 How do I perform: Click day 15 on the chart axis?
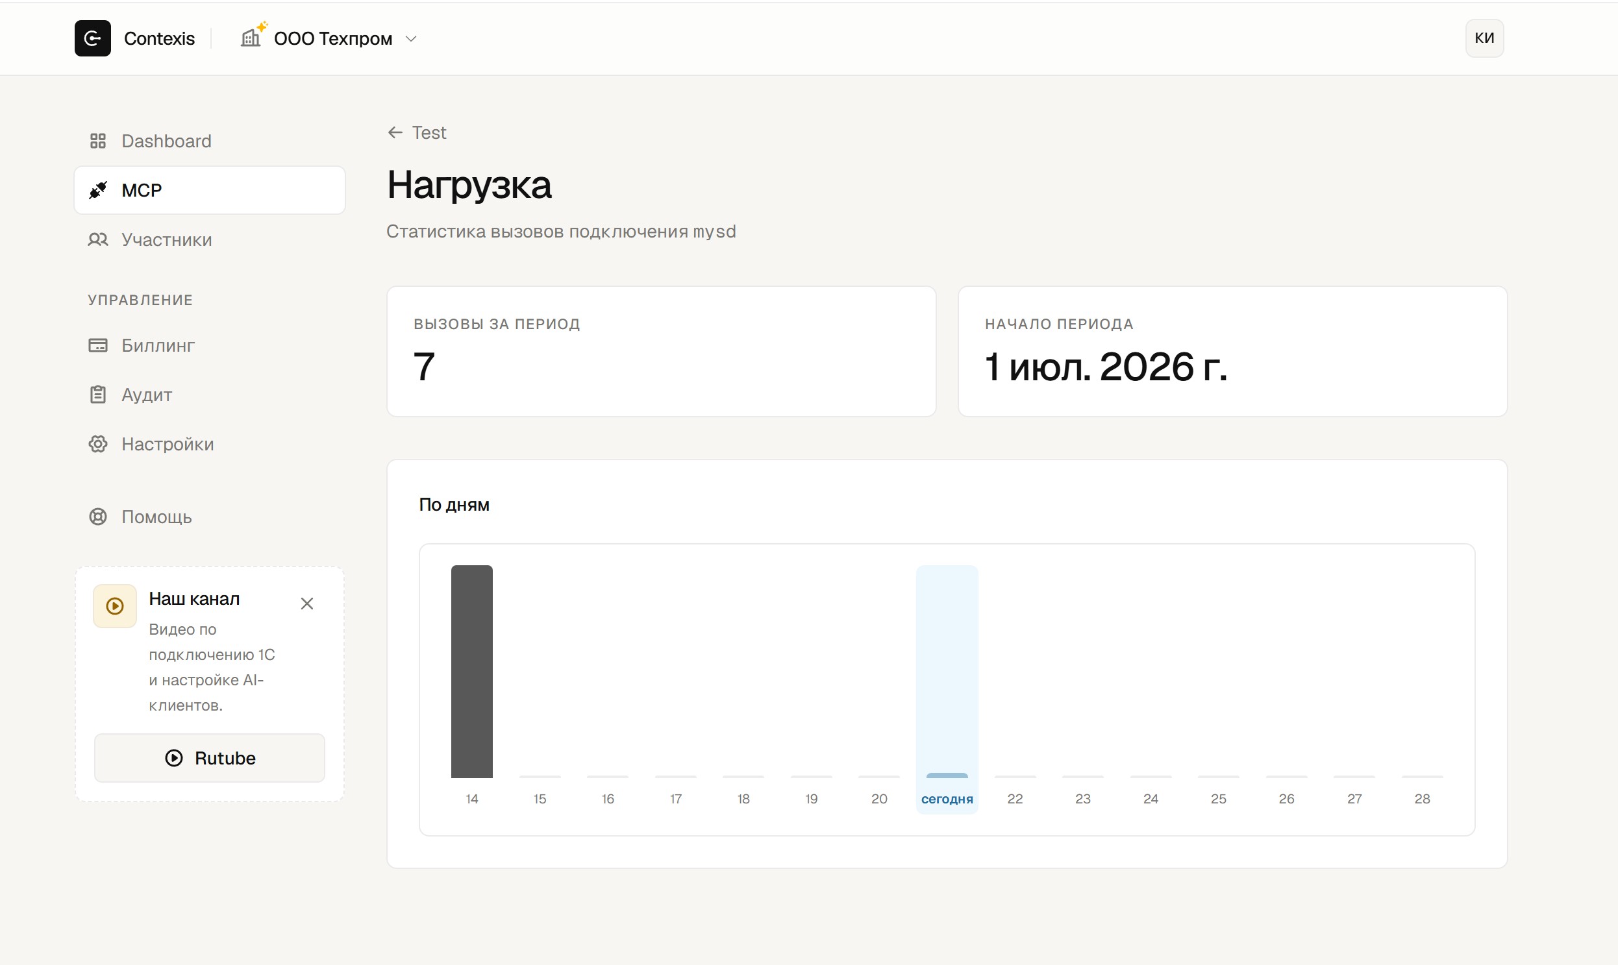click(540, 798)
